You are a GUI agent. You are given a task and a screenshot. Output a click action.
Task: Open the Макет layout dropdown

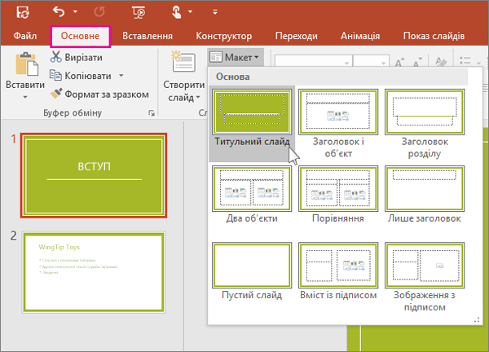[235, 57]
